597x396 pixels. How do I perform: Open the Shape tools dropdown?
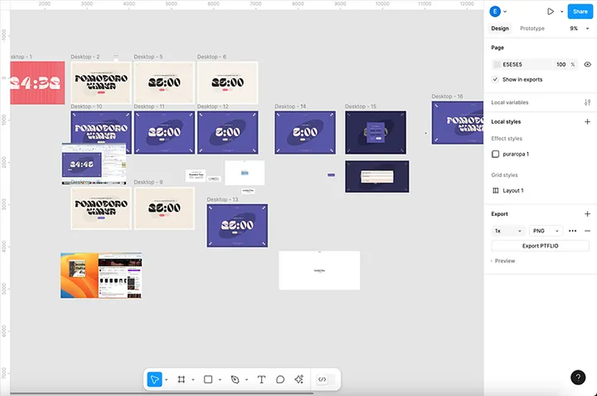pos(220,379)
